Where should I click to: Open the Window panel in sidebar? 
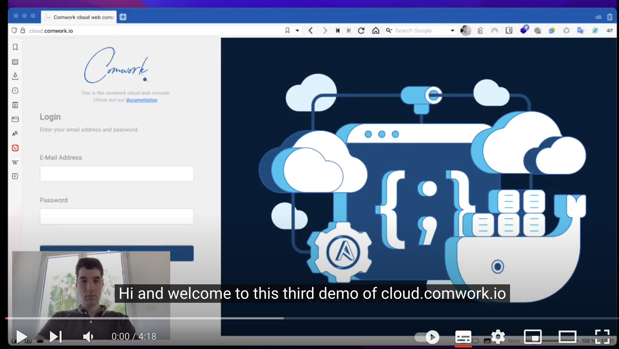[15, 119]
